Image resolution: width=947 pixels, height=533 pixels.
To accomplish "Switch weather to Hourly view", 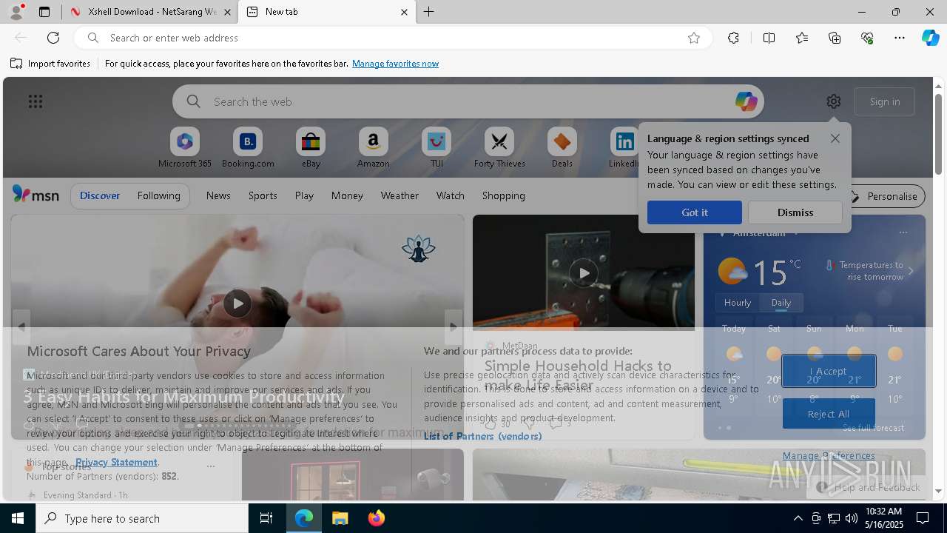I will pyautogui.click(x=738, y=302).
